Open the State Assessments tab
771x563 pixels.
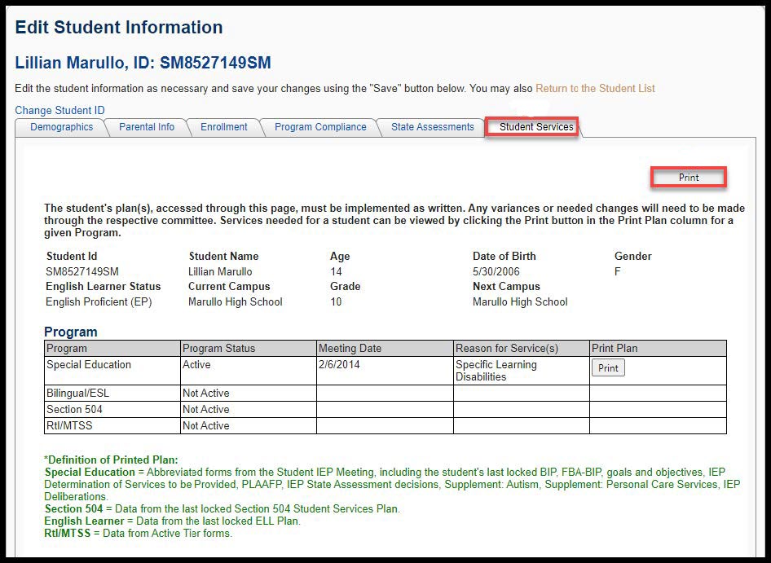[432, 127]
